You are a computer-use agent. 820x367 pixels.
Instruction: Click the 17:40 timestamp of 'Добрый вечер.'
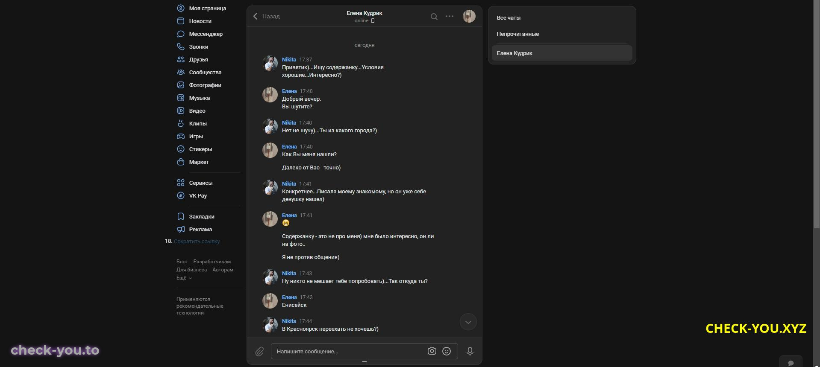pyautogui.click(x=306, y=91)
